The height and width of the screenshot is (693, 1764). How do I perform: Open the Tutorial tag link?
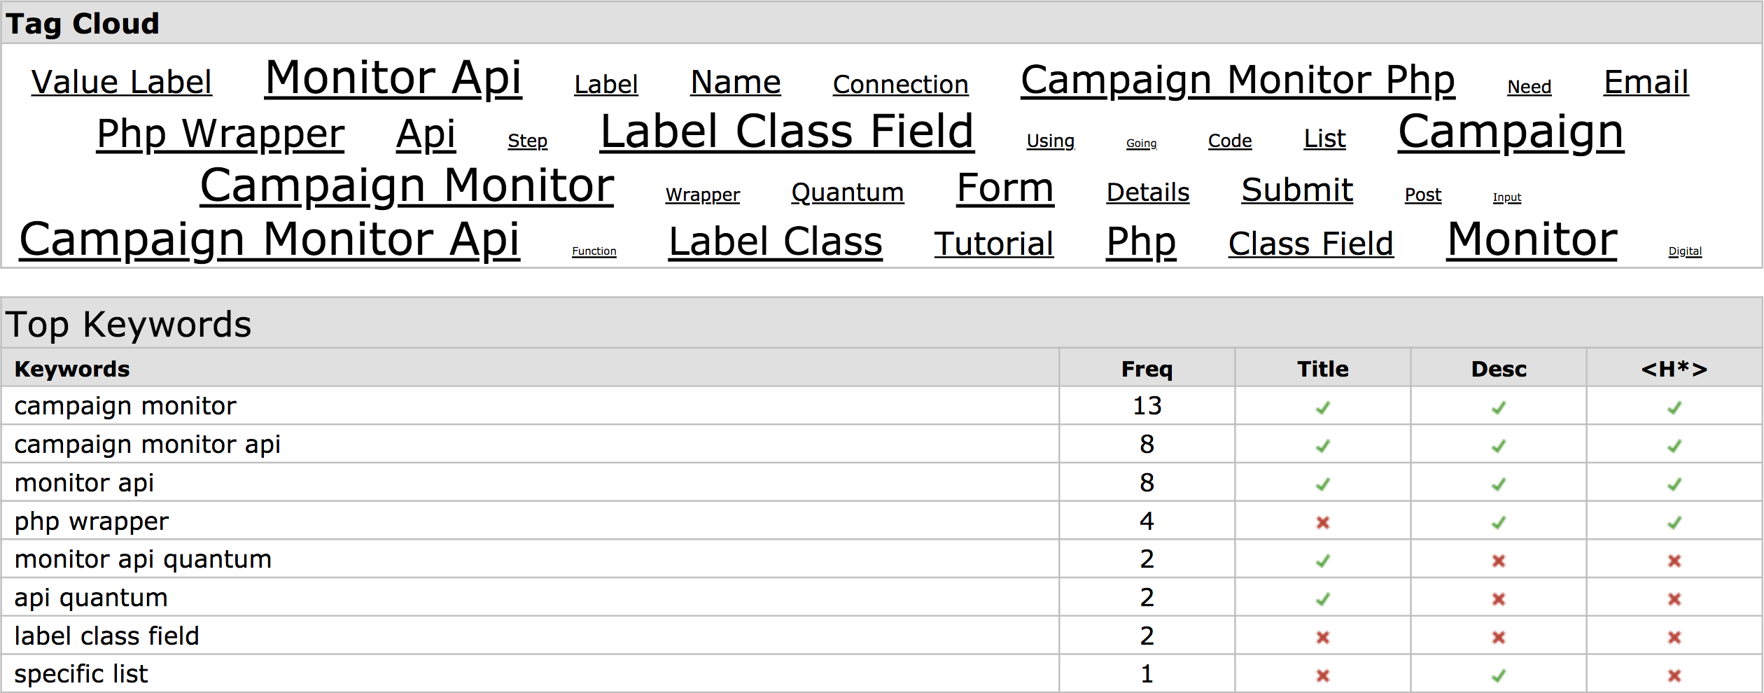993,244
